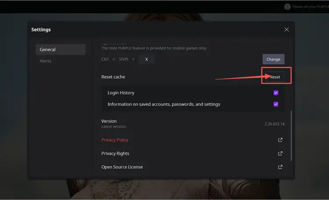This screenshot has height=200, width=329.
Task: Open the General settings tab
Action: click(x=61, y=49)
